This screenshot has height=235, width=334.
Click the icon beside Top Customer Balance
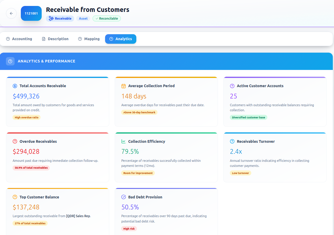click(x=15, y=197)
